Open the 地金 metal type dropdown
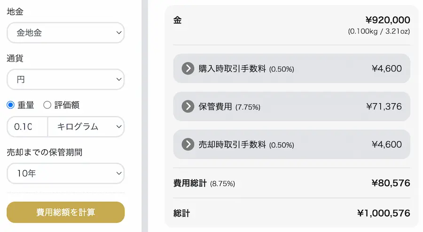Viewport: 423px width, 232px height. tap(65, 32)
